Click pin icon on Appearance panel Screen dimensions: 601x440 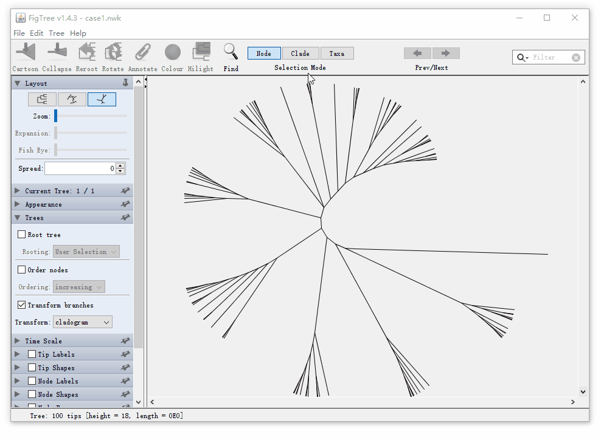click(125, 204)
